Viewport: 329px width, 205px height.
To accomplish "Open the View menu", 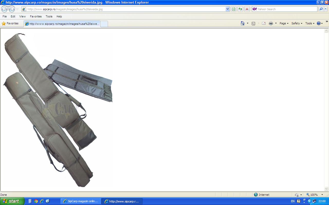I will point(22,16).
